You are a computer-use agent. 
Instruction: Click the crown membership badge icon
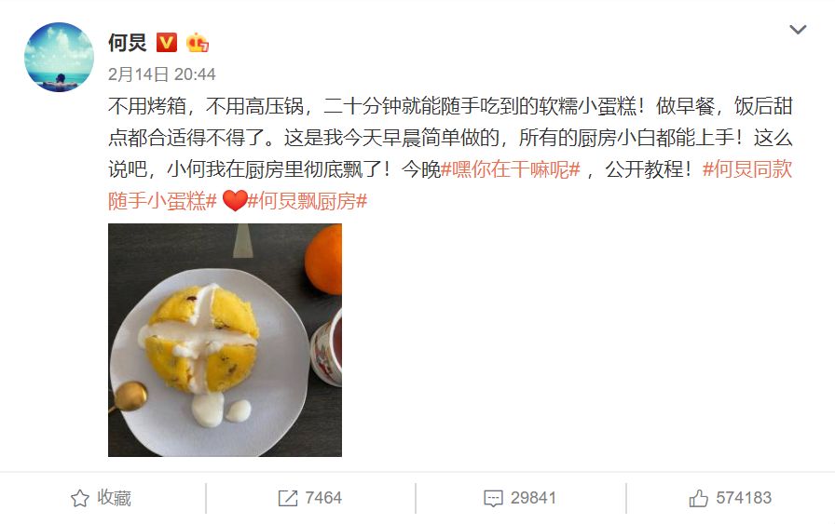(197, 43)
